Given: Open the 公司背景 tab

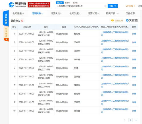Looking at the screenshot, I should point(18,13).
